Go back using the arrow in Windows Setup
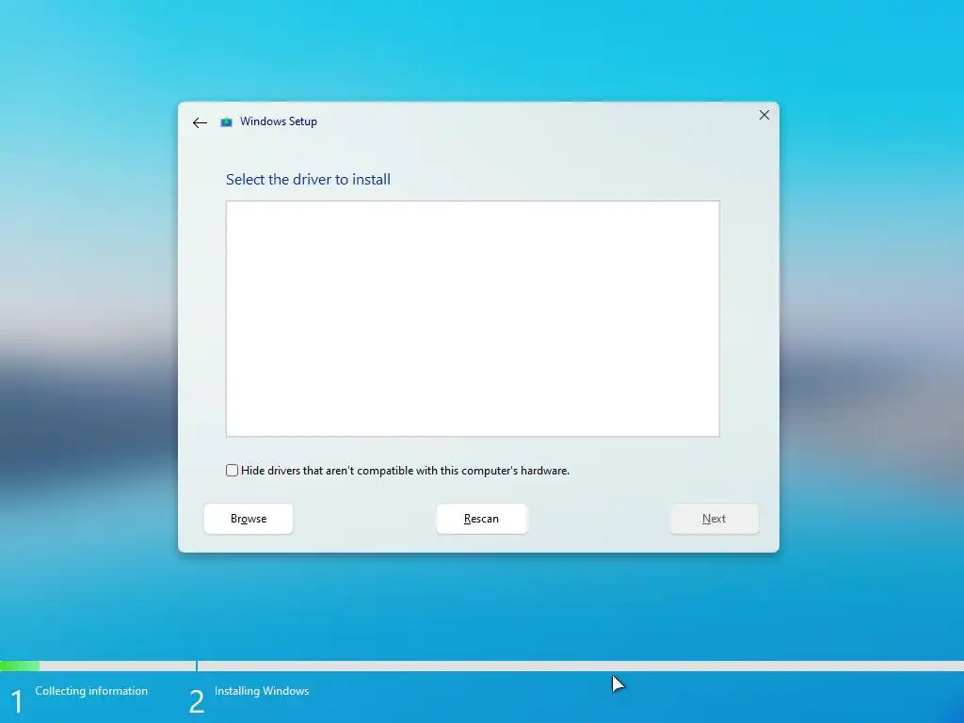This screenshot has width=964, height=723. [x=200, y=122]
